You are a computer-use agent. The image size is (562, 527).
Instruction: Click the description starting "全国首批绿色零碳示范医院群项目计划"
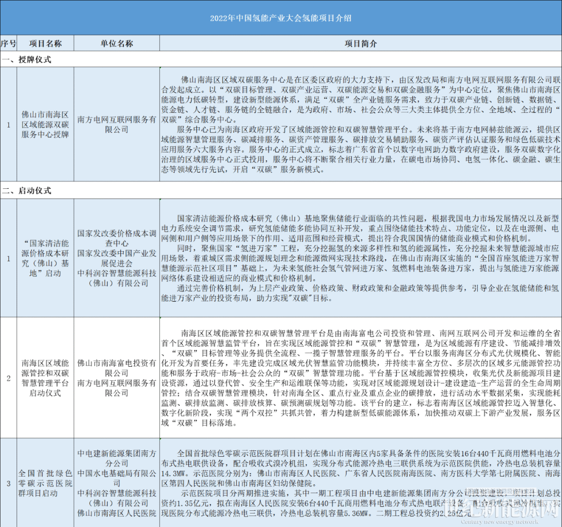361,483
